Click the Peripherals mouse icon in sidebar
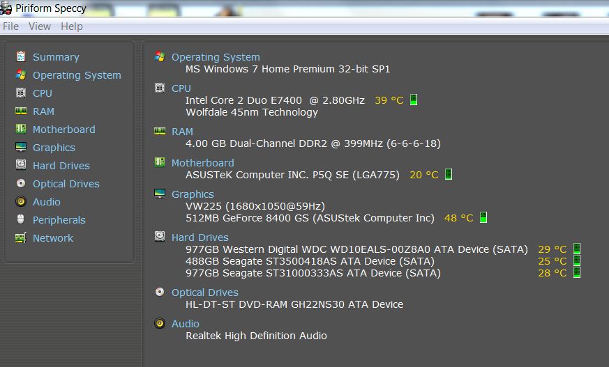 21,219
